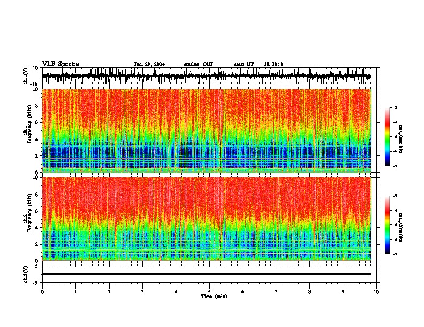Click time axis tick label "3"
The height and width of the screenshot is (327, 424).
tap(142, 292)
